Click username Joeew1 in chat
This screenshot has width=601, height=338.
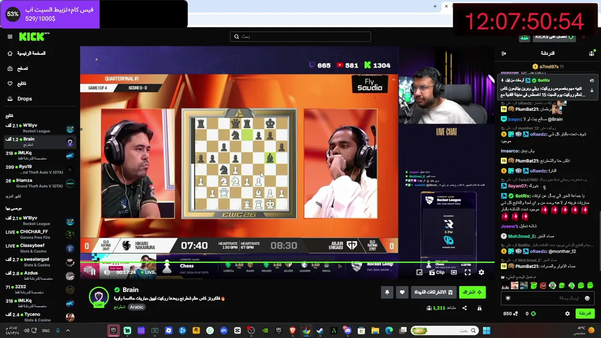(x=509, y=226)
